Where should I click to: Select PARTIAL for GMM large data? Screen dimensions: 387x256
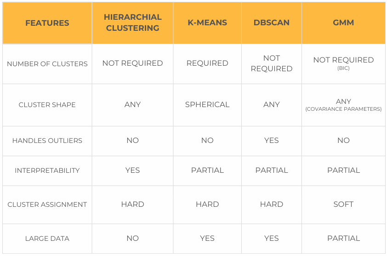(x=343, y=239)
